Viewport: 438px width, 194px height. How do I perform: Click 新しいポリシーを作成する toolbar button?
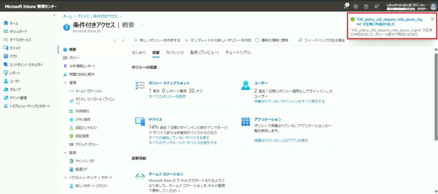(157, 41)
